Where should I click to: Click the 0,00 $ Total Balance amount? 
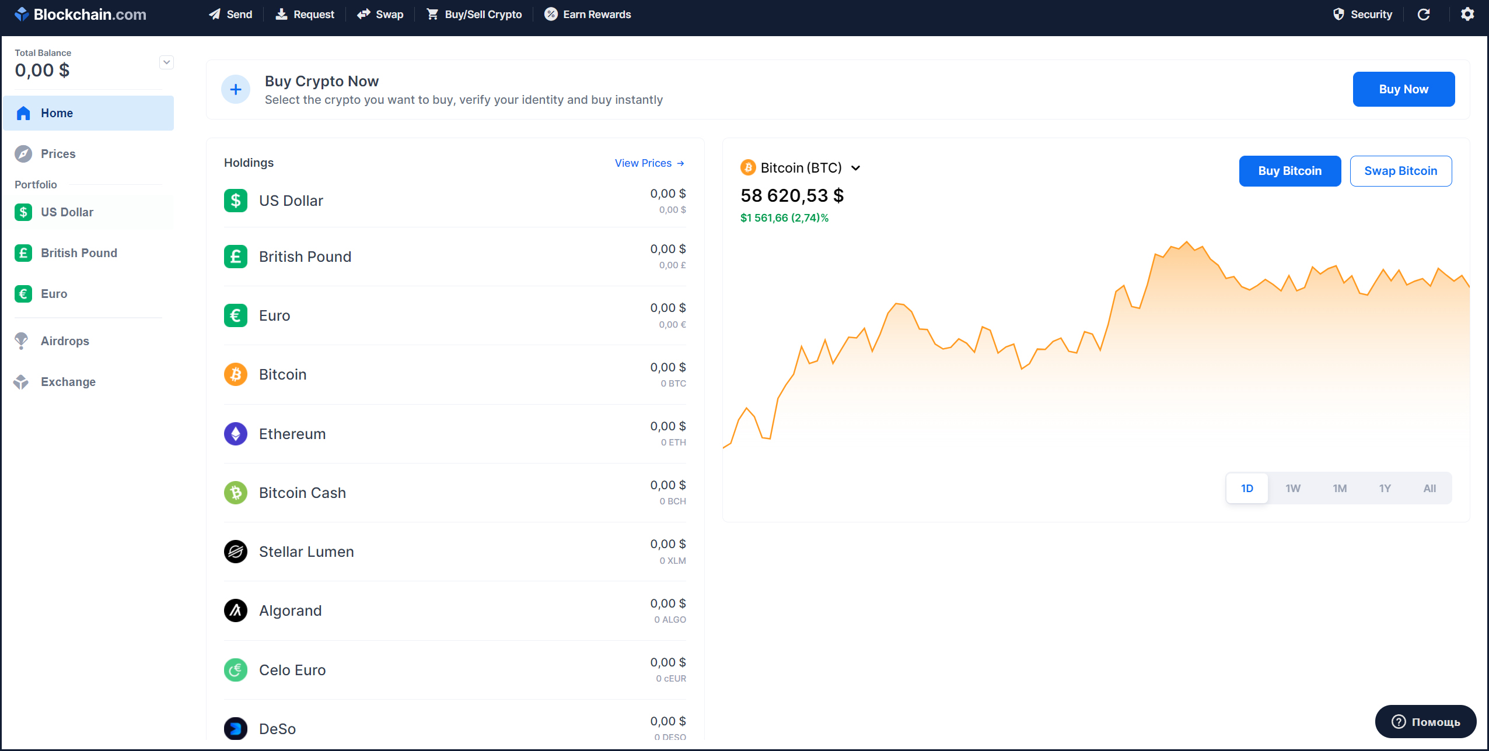tap(42, 70)
